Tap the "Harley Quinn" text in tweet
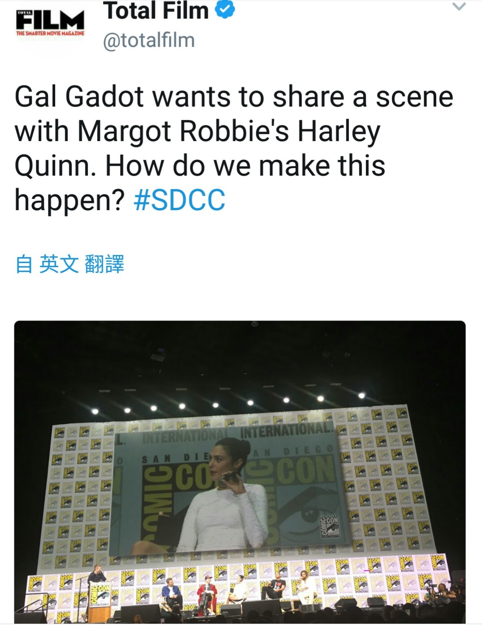 198,148
